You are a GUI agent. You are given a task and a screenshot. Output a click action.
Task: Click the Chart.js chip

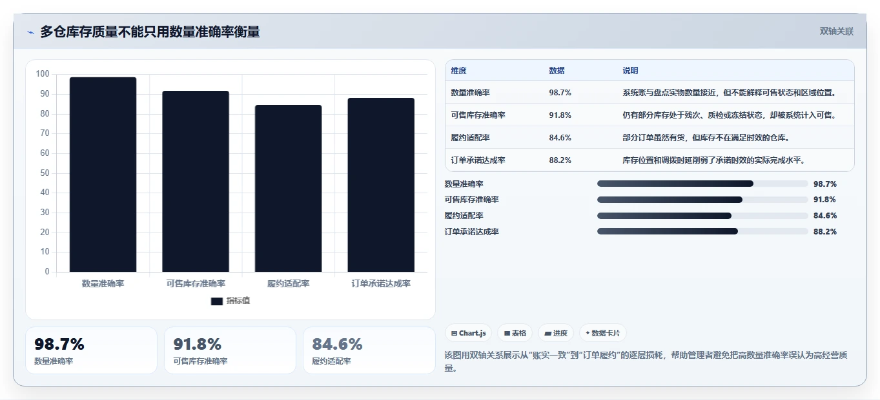pyautogui.click(x=468, y=333)
